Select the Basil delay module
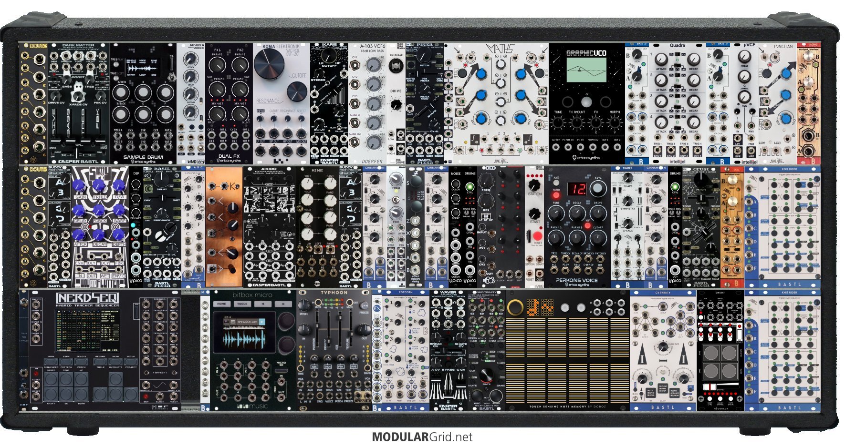Viewport: 845px width, 447px height. pos(162,227)
